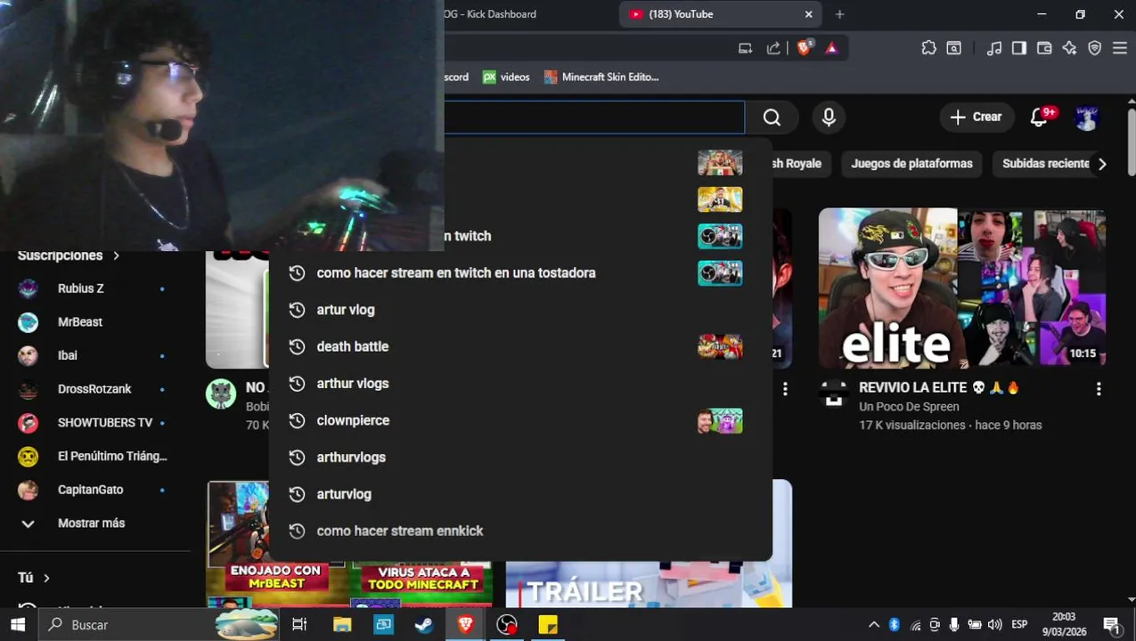Open Brave Leo AI sparkle icon
Image resolution: width=1136 pixels, height=641 pixels.
(x=1069, y=48)
